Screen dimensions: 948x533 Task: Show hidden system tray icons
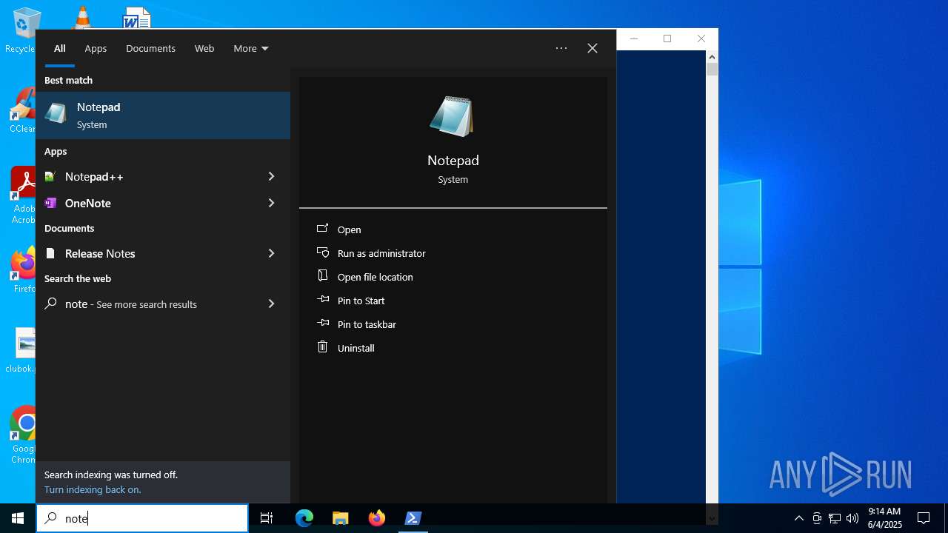pyautogui.click(x=798, y=518)
